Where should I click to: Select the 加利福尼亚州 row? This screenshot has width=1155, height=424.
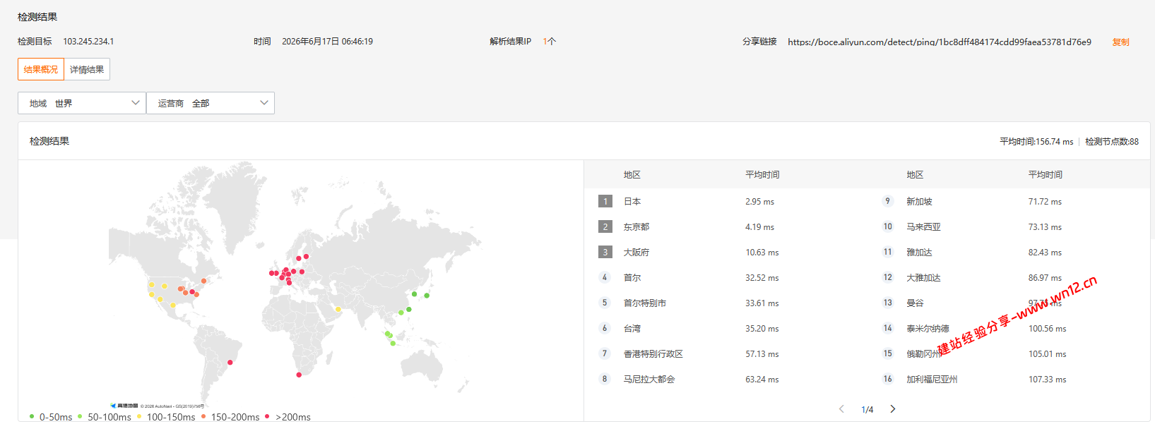pyautogui.click(x=1009, y=379)
